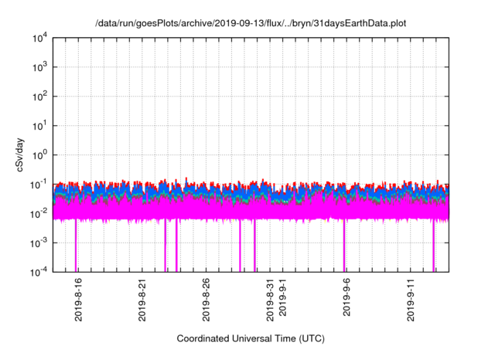Click the 10^-1 y-axis tick label
Image resolution: width=495 pixels, height=346 pixels.
[39, 185]
